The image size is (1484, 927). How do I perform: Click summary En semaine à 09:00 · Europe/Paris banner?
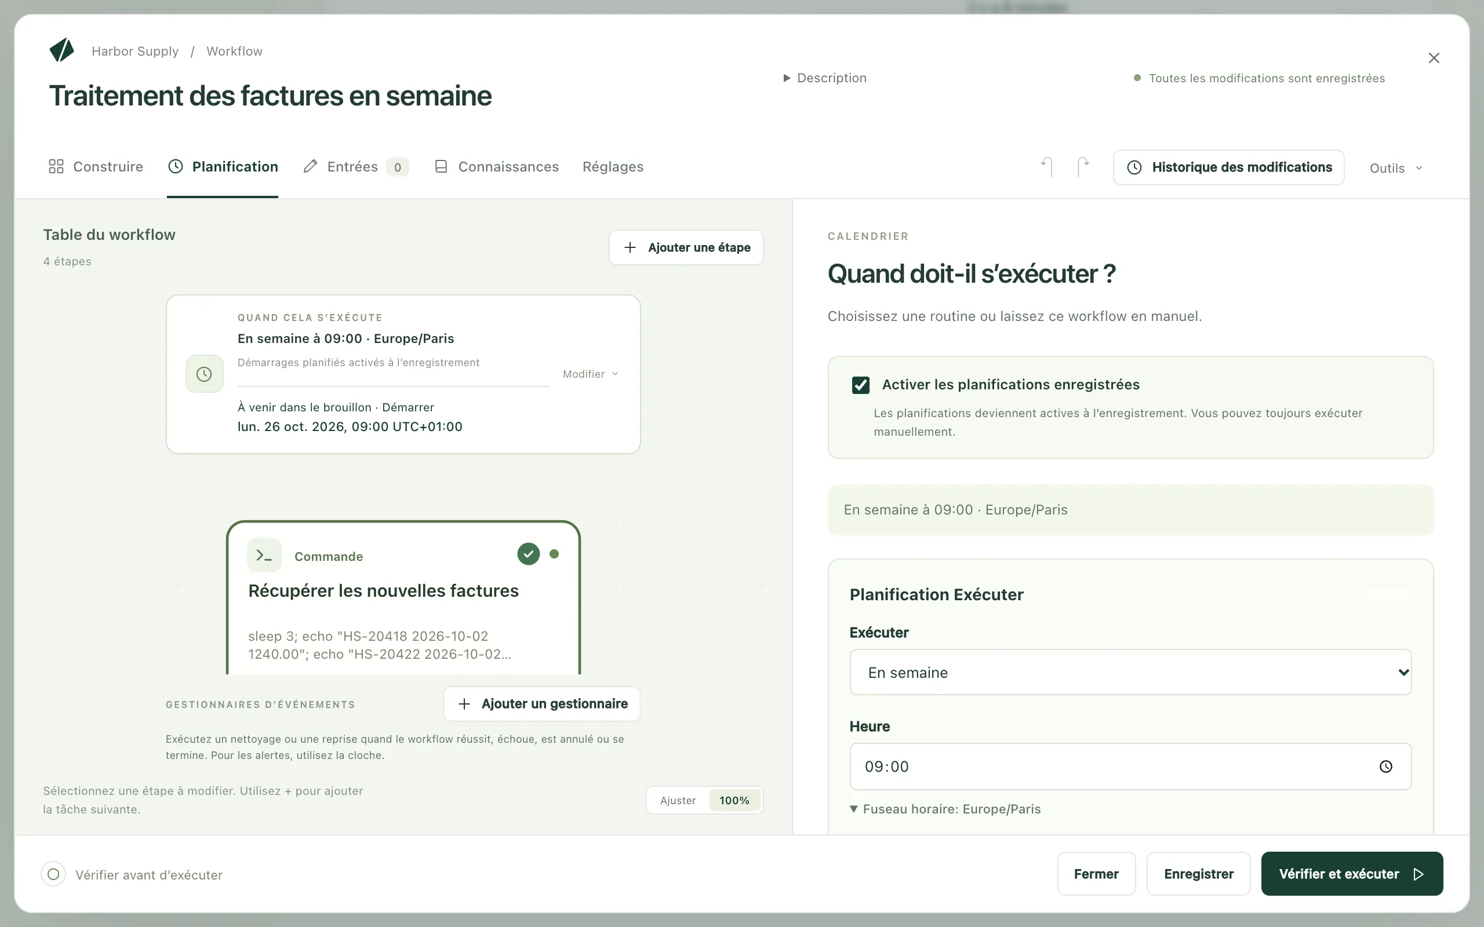pyautogui.click(x=1130, y=510)
